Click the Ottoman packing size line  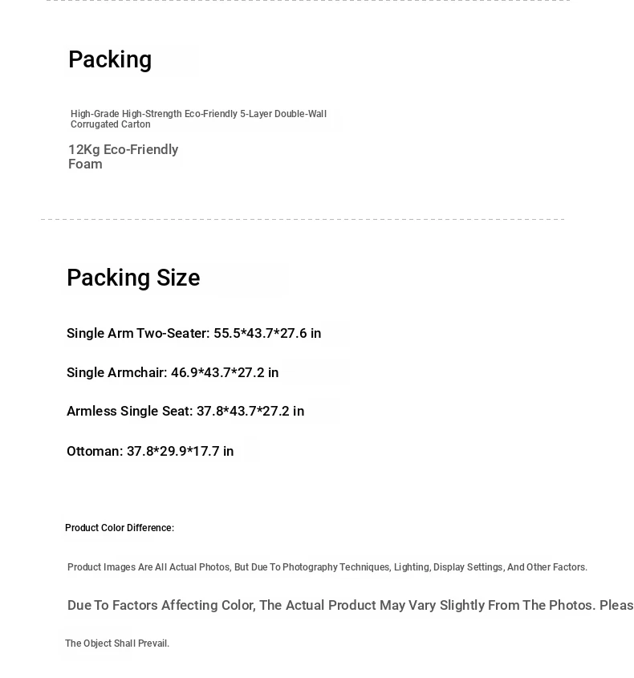point(150,452)
